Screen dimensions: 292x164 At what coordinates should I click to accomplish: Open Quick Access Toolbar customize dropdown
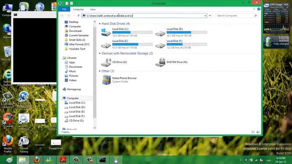point(76,3)
